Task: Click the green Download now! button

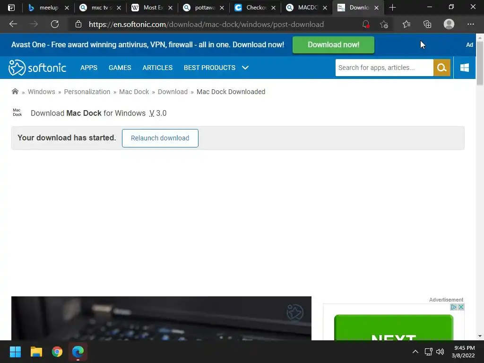Action: (333, 45)
